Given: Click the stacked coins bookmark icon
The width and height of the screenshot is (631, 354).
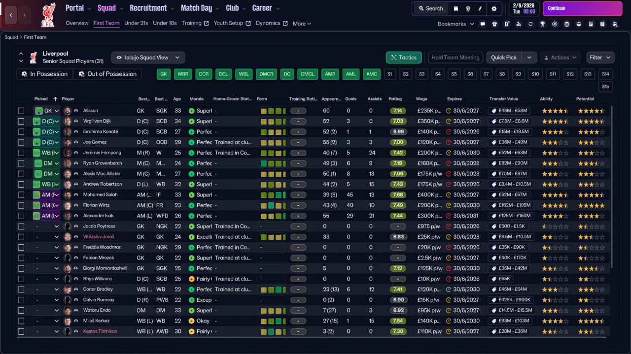Looking at the screenshot, I should pos(566,24).
